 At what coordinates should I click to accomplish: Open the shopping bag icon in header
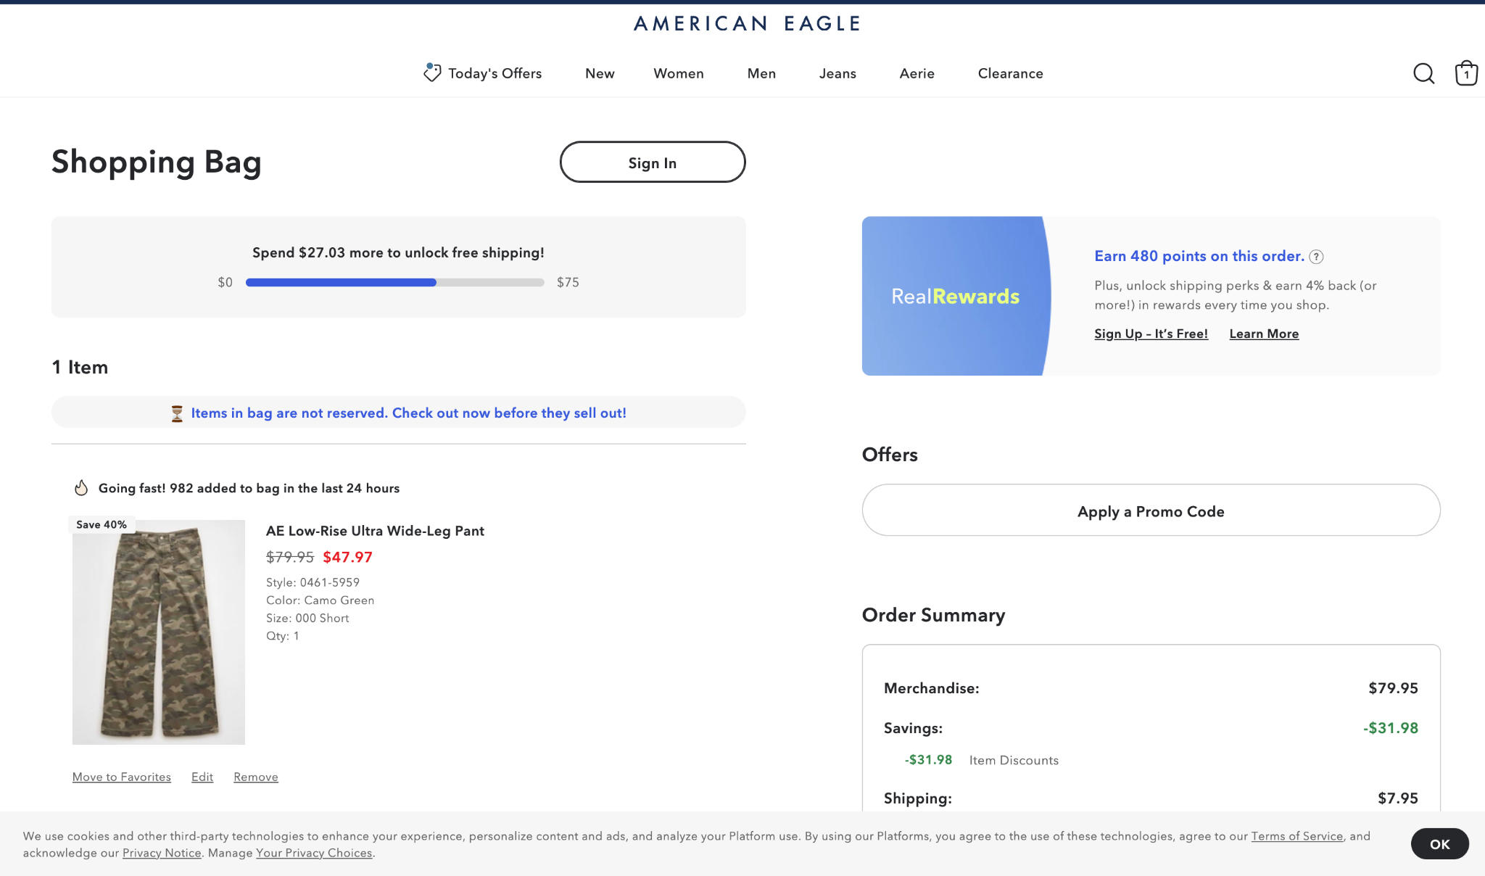point(1466,73)
